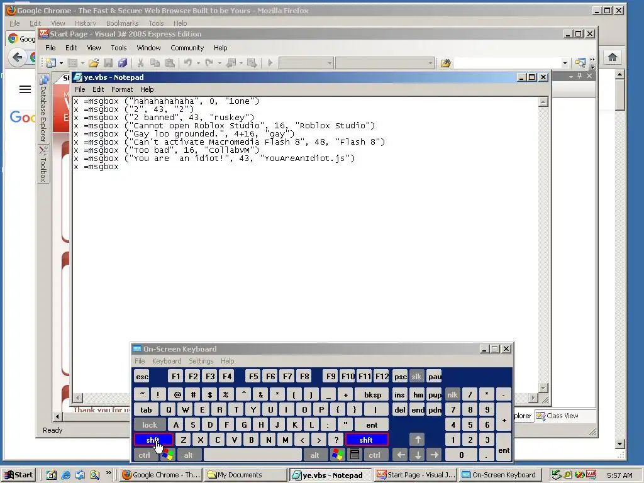This screenshot has width=644, height=483.
Task: Switch to Google Chrome Firefox taskbar button
Action: [x=161, y=475]
